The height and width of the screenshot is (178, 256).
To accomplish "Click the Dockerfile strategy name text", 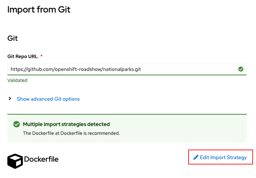I will [x=41, y=159].
